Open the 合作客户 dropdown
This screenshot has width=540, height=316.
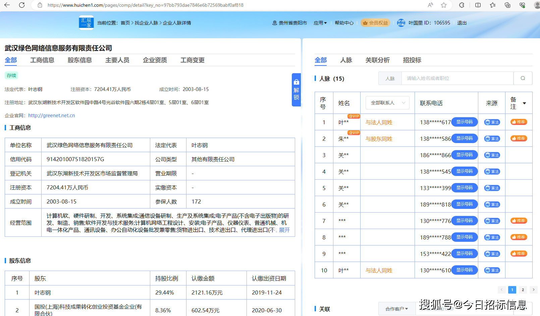(x=397, y=309)
